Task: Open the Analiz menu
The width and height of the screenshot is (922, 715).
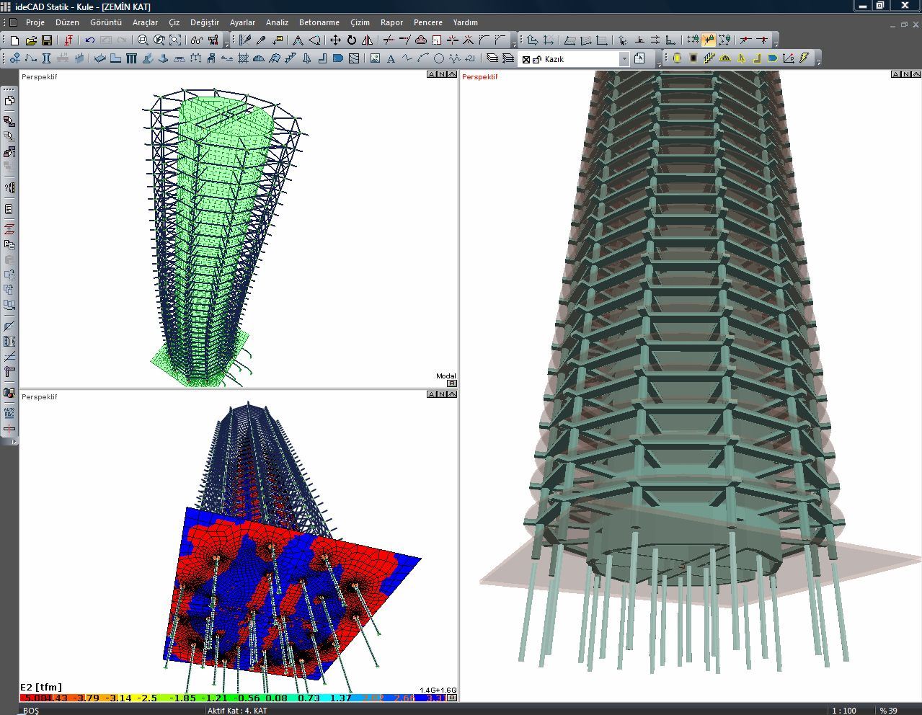Action: click(x=277, y=22)
